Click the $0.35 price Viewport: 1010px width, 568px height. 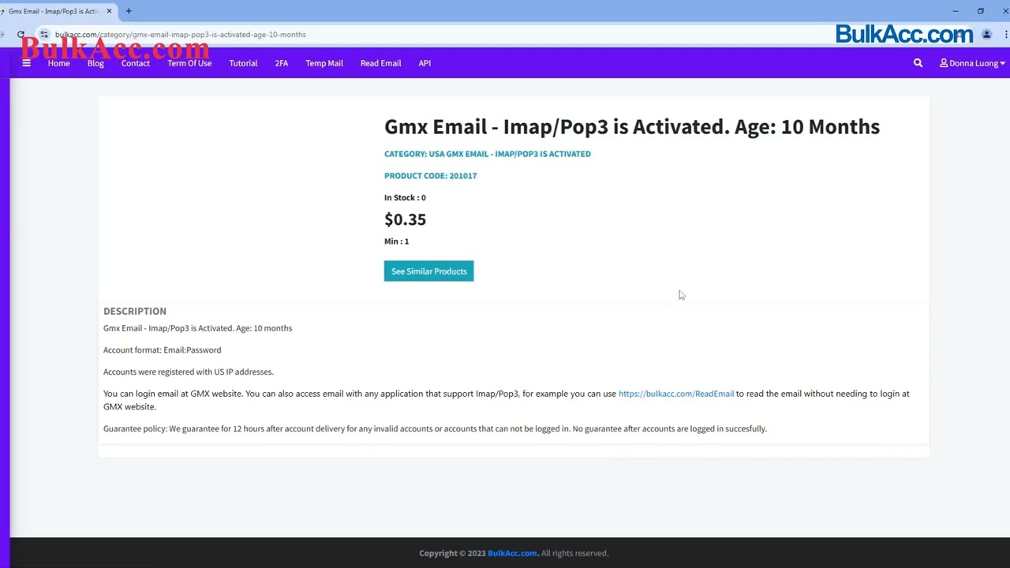(x=405, y=219)
